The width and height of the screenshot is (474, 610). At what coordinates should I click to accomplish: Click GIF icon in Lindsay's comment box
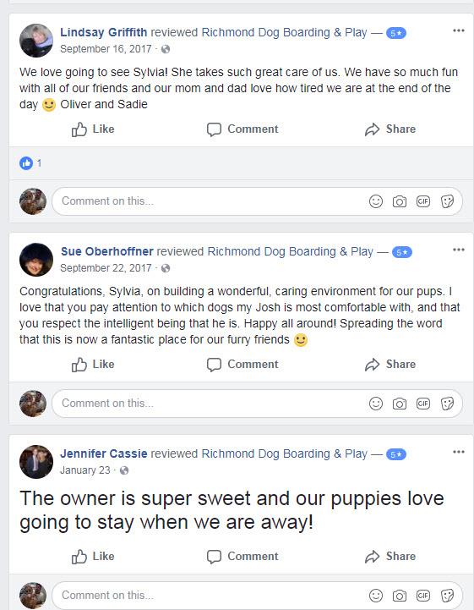(423, 201)
